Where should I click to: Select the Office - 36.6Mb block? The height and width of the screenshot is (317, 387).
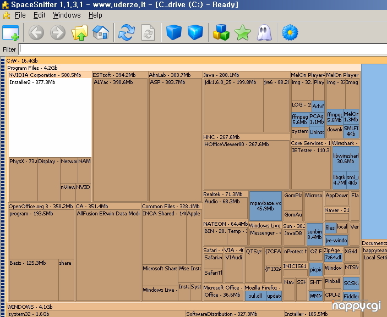pos(224,296)
